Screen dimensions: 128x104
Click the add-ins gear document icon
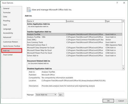(x=29, y=10)
